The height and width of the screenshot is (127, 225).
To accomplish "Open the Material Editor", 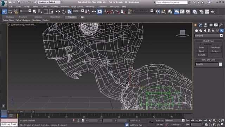I will click(x=194, y=12).
